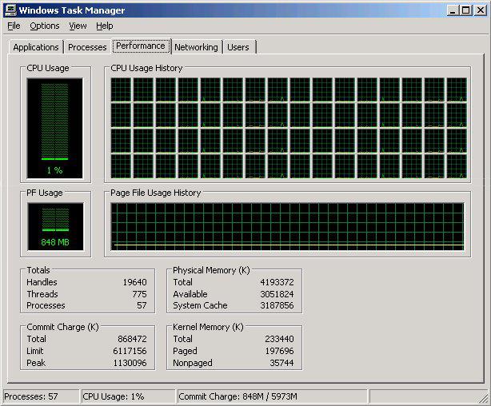Open the File menu
Image resolution: width=491 pixels, height=406 pixels.
point(14,26)
